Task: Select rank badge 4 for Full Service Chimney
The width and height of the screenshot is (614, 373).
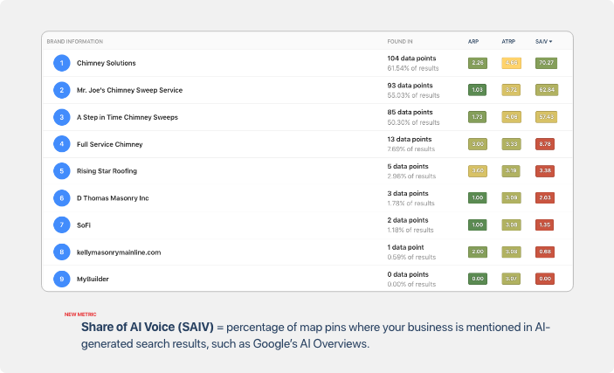Action: click(x=61, y=144)
